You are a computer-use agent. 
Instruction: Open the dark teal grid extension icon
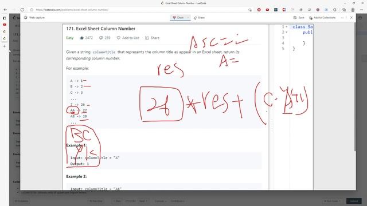(x=276, y=10)
